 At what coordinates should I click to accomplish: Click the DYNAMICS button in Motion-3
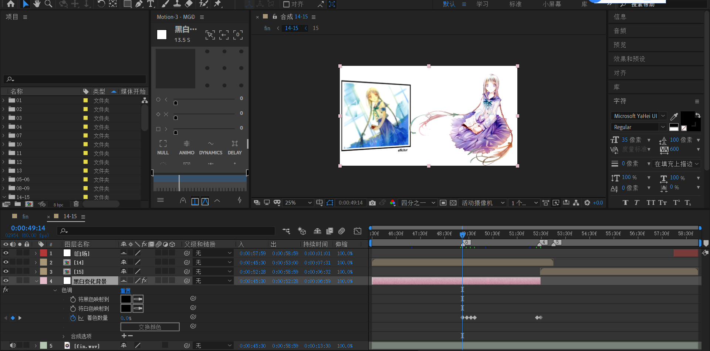211,148
